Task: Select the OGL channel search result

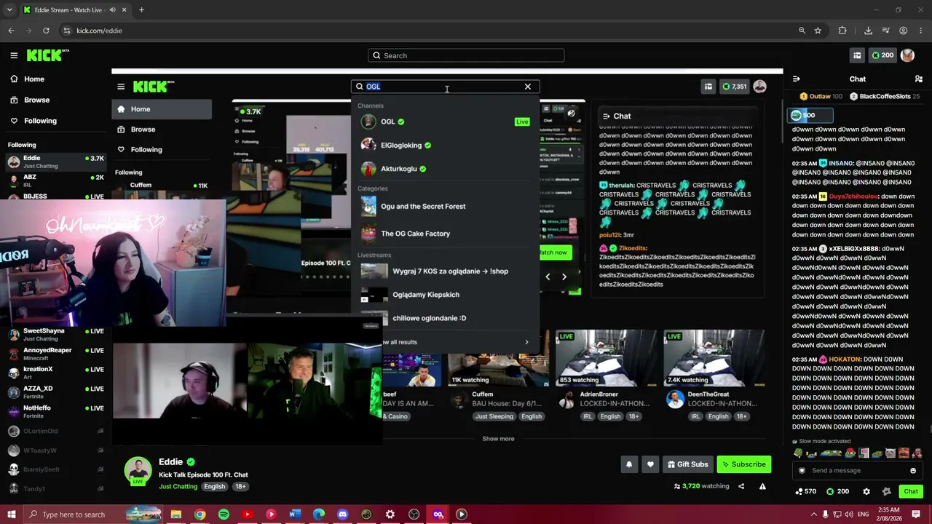Action: [445, 122]
